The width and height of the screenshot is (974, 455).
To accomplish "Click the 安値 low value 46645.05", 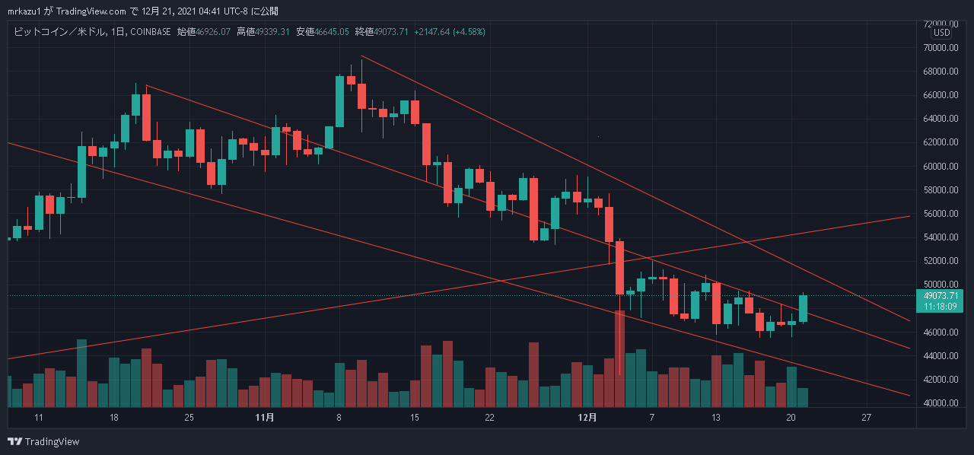I will pyautogui.click(x=333, y=31).
